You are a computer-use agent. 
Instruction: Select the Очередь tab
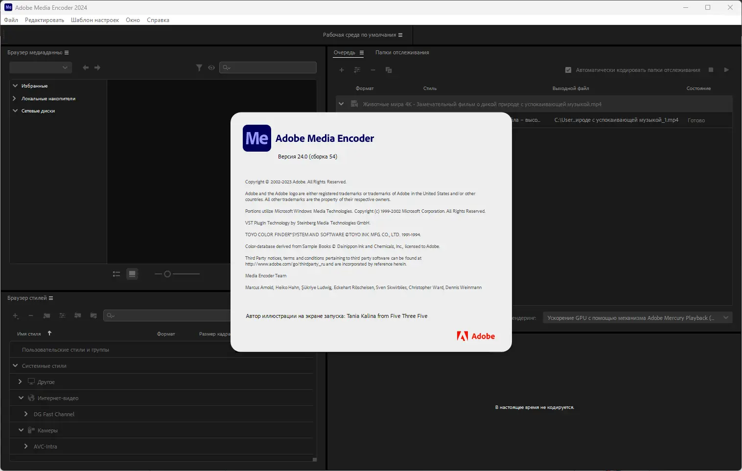pos(345,52)
